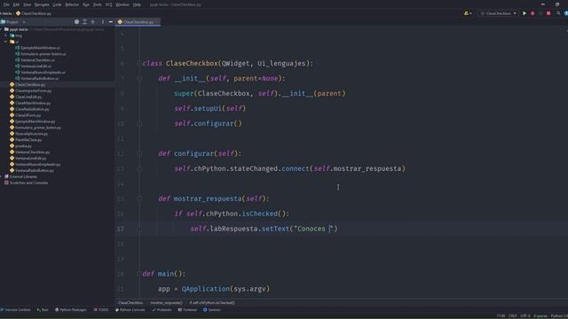Open the Edit menu
Viewport: 568px width, 319px height.
click(16, 4)
